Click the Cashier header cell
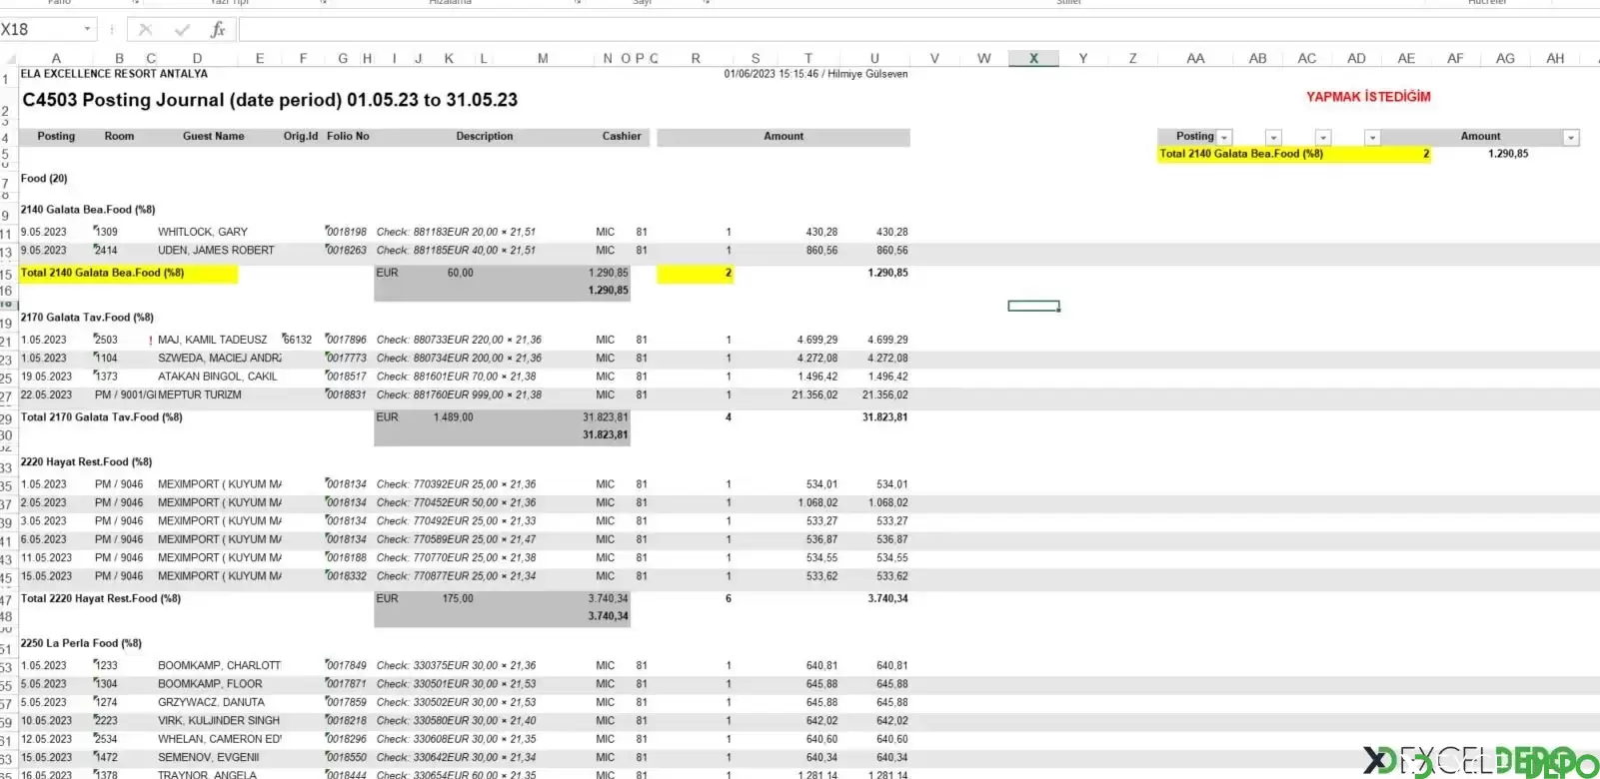Viewport: 1600px width, 779px height. (x=622, y=136)
